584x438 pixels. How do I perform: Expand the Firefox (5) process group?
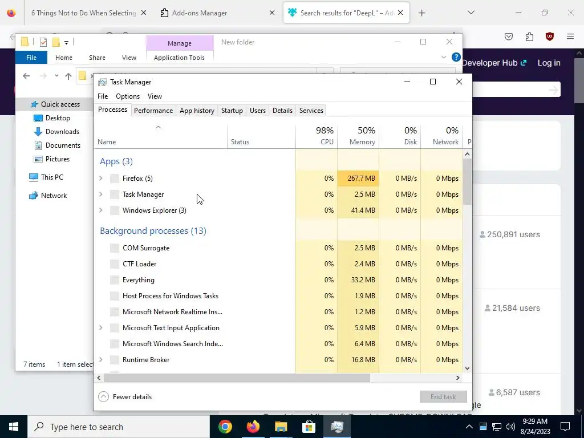[100, 179]
